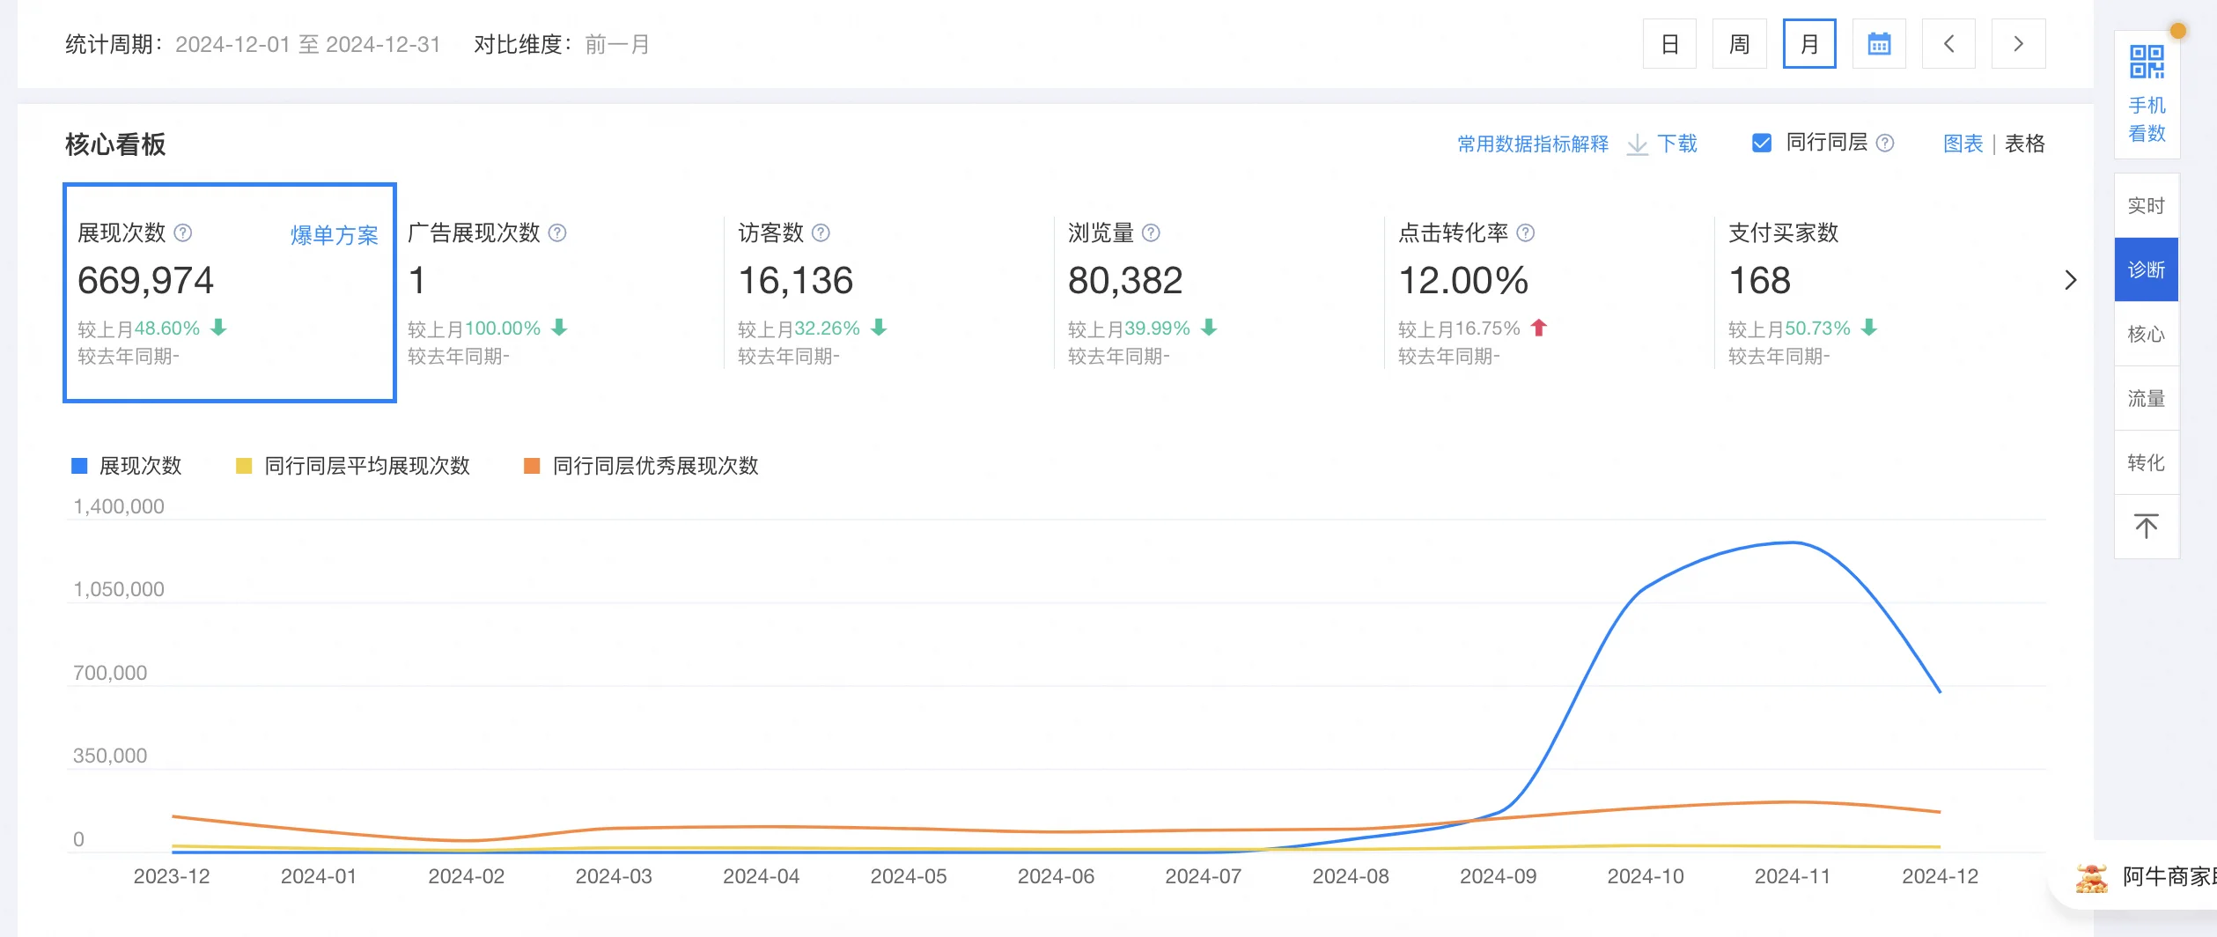Expand more metric cards with right chevron
Viewport: 2217px width, 937px height.
(2070, 281)
